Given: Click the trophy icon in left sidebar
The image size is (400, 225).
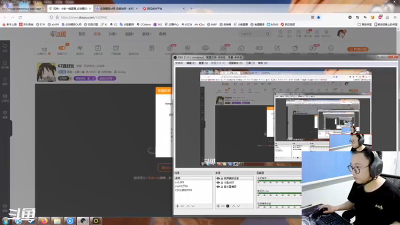Looking at the screenshot, I should click(x=5, y=113).
